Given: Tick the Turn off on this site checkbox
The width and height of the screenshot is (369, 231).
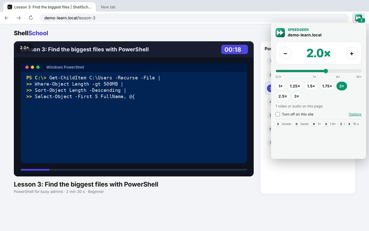Looking at the screenshot, I should tap(278, 114).
